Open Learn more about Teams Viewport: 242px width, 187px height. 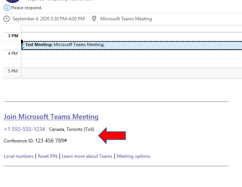pos(87,156)
